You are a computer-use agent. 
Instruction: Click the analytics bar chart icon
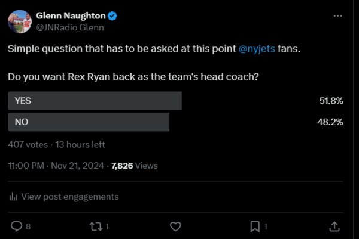pos(13,197)
